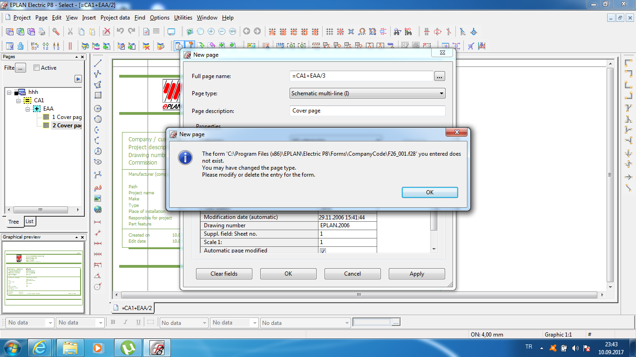Collapse the hhh project tree node
This screenshot has height=357, width=636.
[x=9, y=93]
